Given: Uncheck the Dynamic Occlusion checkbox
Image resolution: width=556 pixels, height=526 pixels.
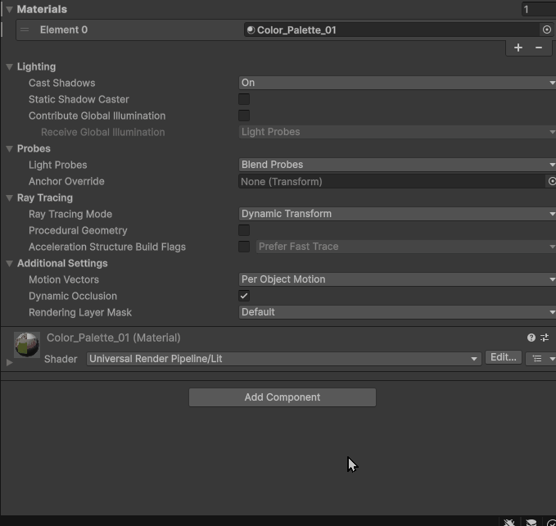Looking at the screenshot, I should click(244, 296).
